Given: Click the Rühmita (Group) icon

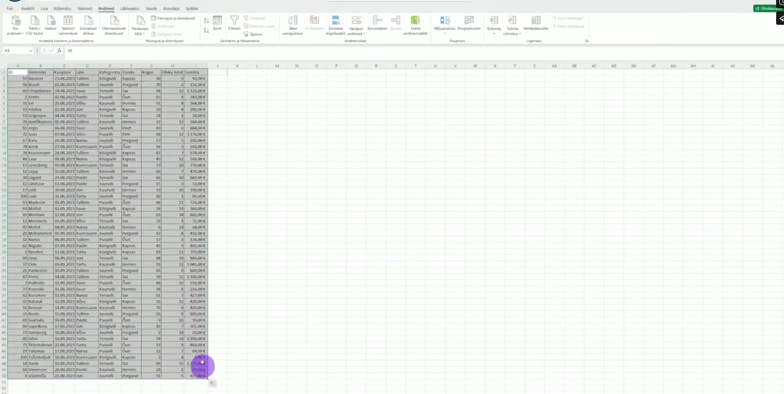Looking at the screenshot, I should click(x=494, y=21).
